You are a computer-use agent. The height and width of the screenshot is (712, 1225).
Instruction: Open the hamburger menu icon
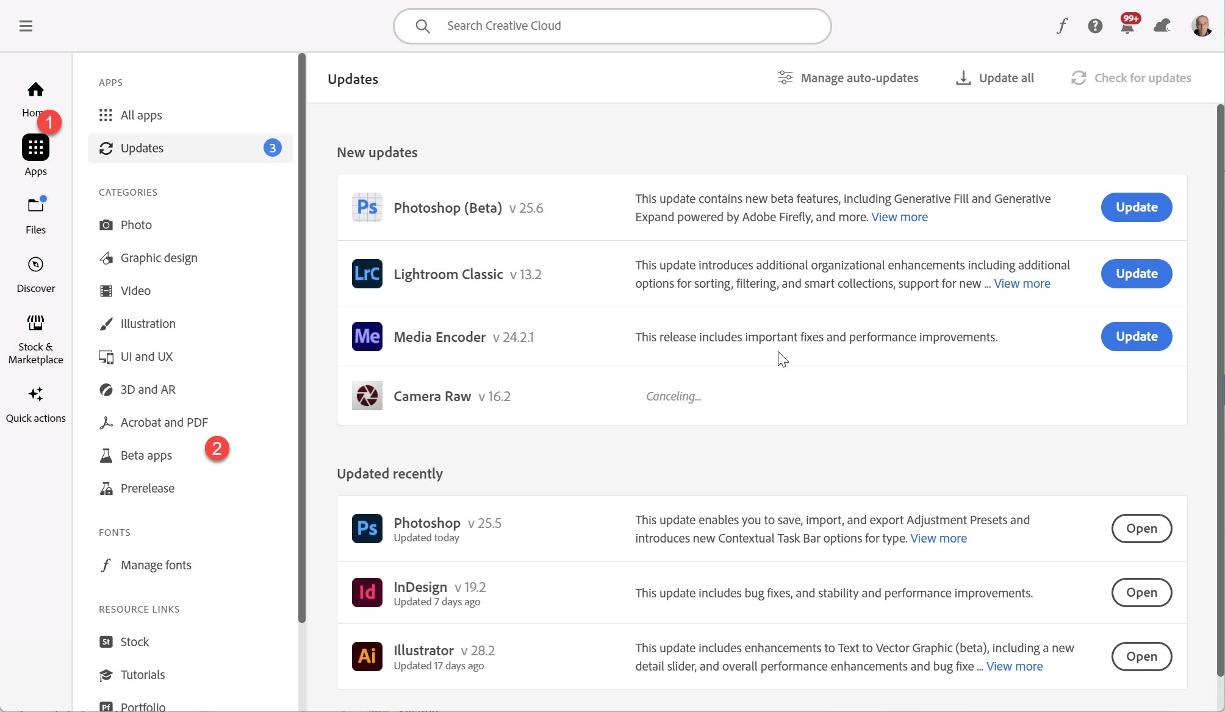[x=26, y=26]
